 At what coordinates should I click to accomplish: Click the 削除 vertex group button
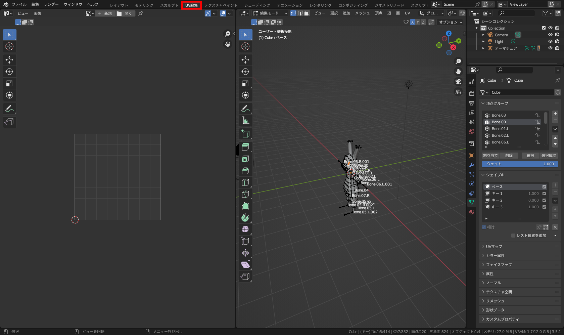tap(509, 156)
